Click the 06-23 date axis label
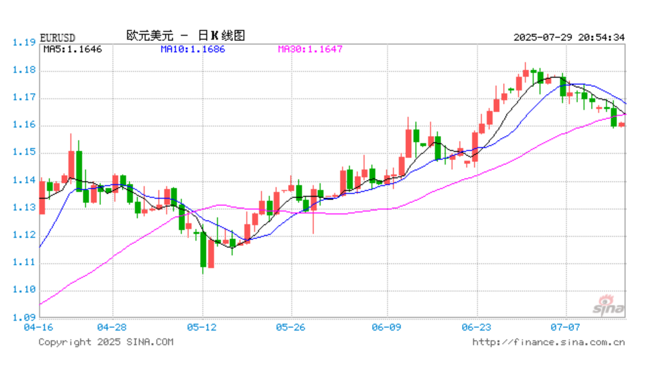The width and height of the screenshot is (649, 367). tap(476, 326)
